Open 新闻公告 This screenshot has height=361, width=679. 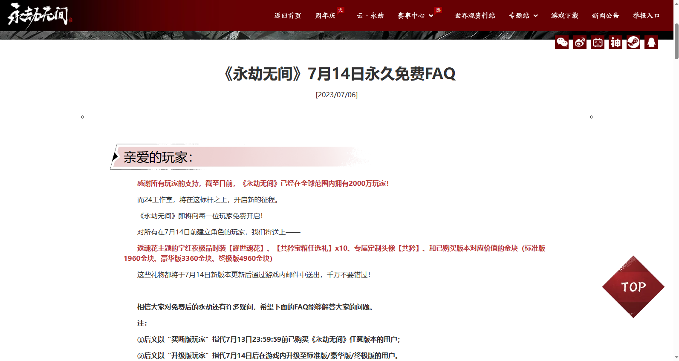[x=606, y=16]
